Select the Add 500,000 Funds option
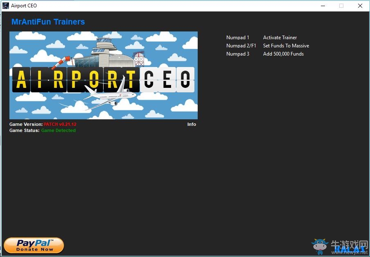Image resolution: width=370 pixels, height=257 pixels. [283, 54]
